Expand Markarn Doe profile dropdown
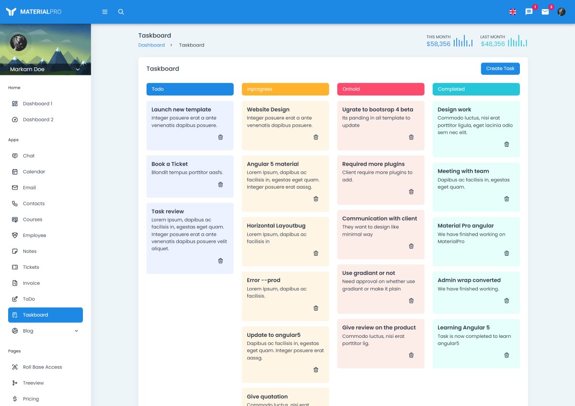Screen dimensions: 575x406 click(x=78, y=70)
